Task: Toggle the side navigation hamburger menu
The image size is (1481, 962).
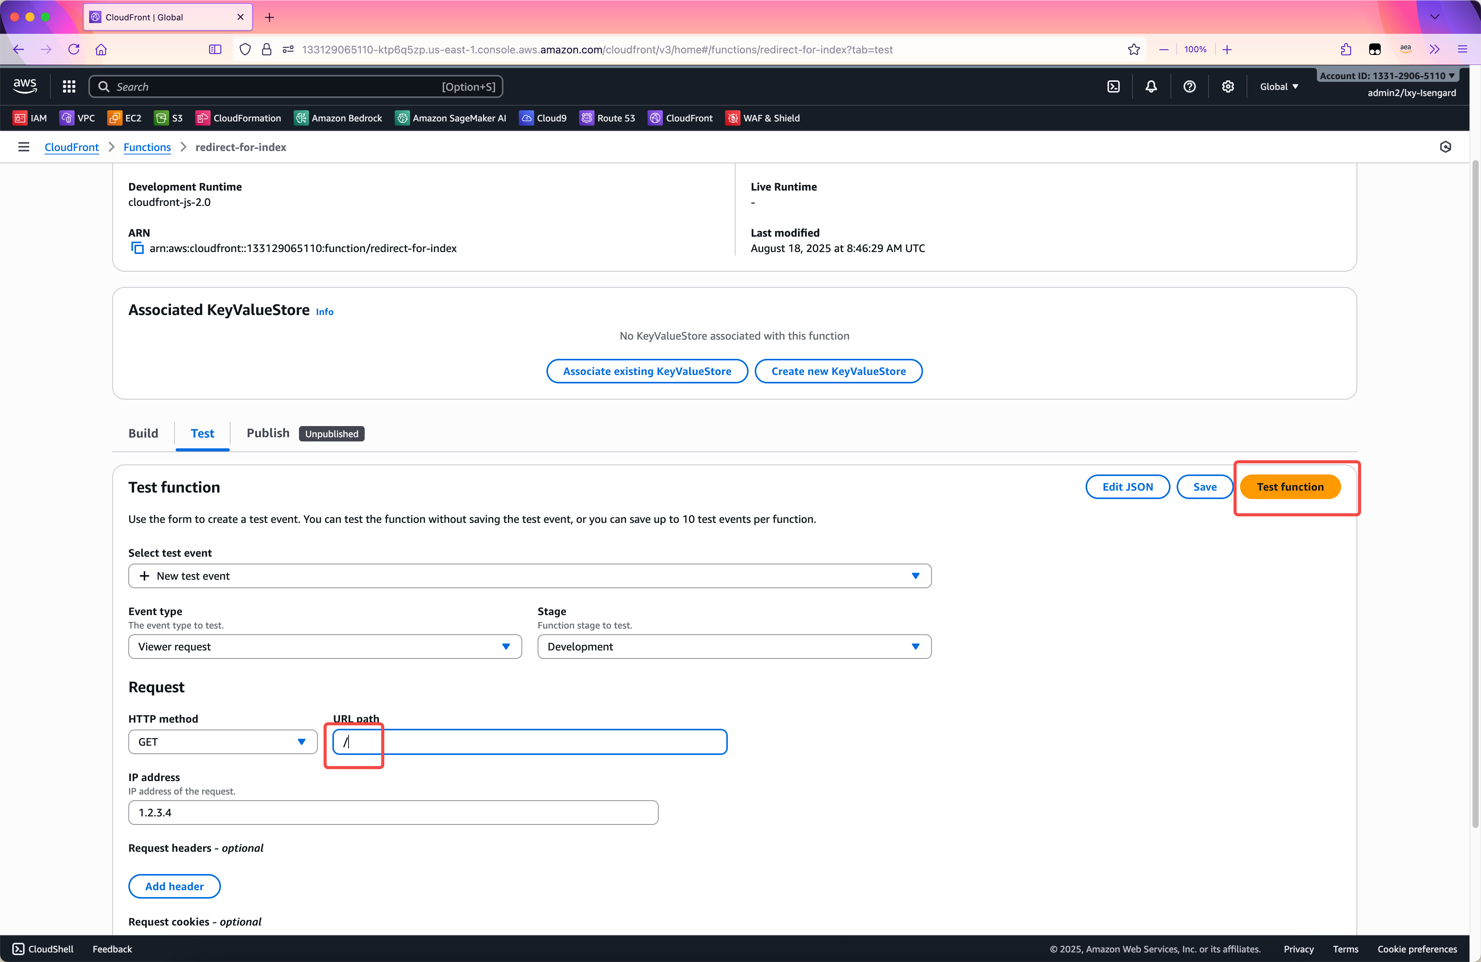Action: pos(24,147)
